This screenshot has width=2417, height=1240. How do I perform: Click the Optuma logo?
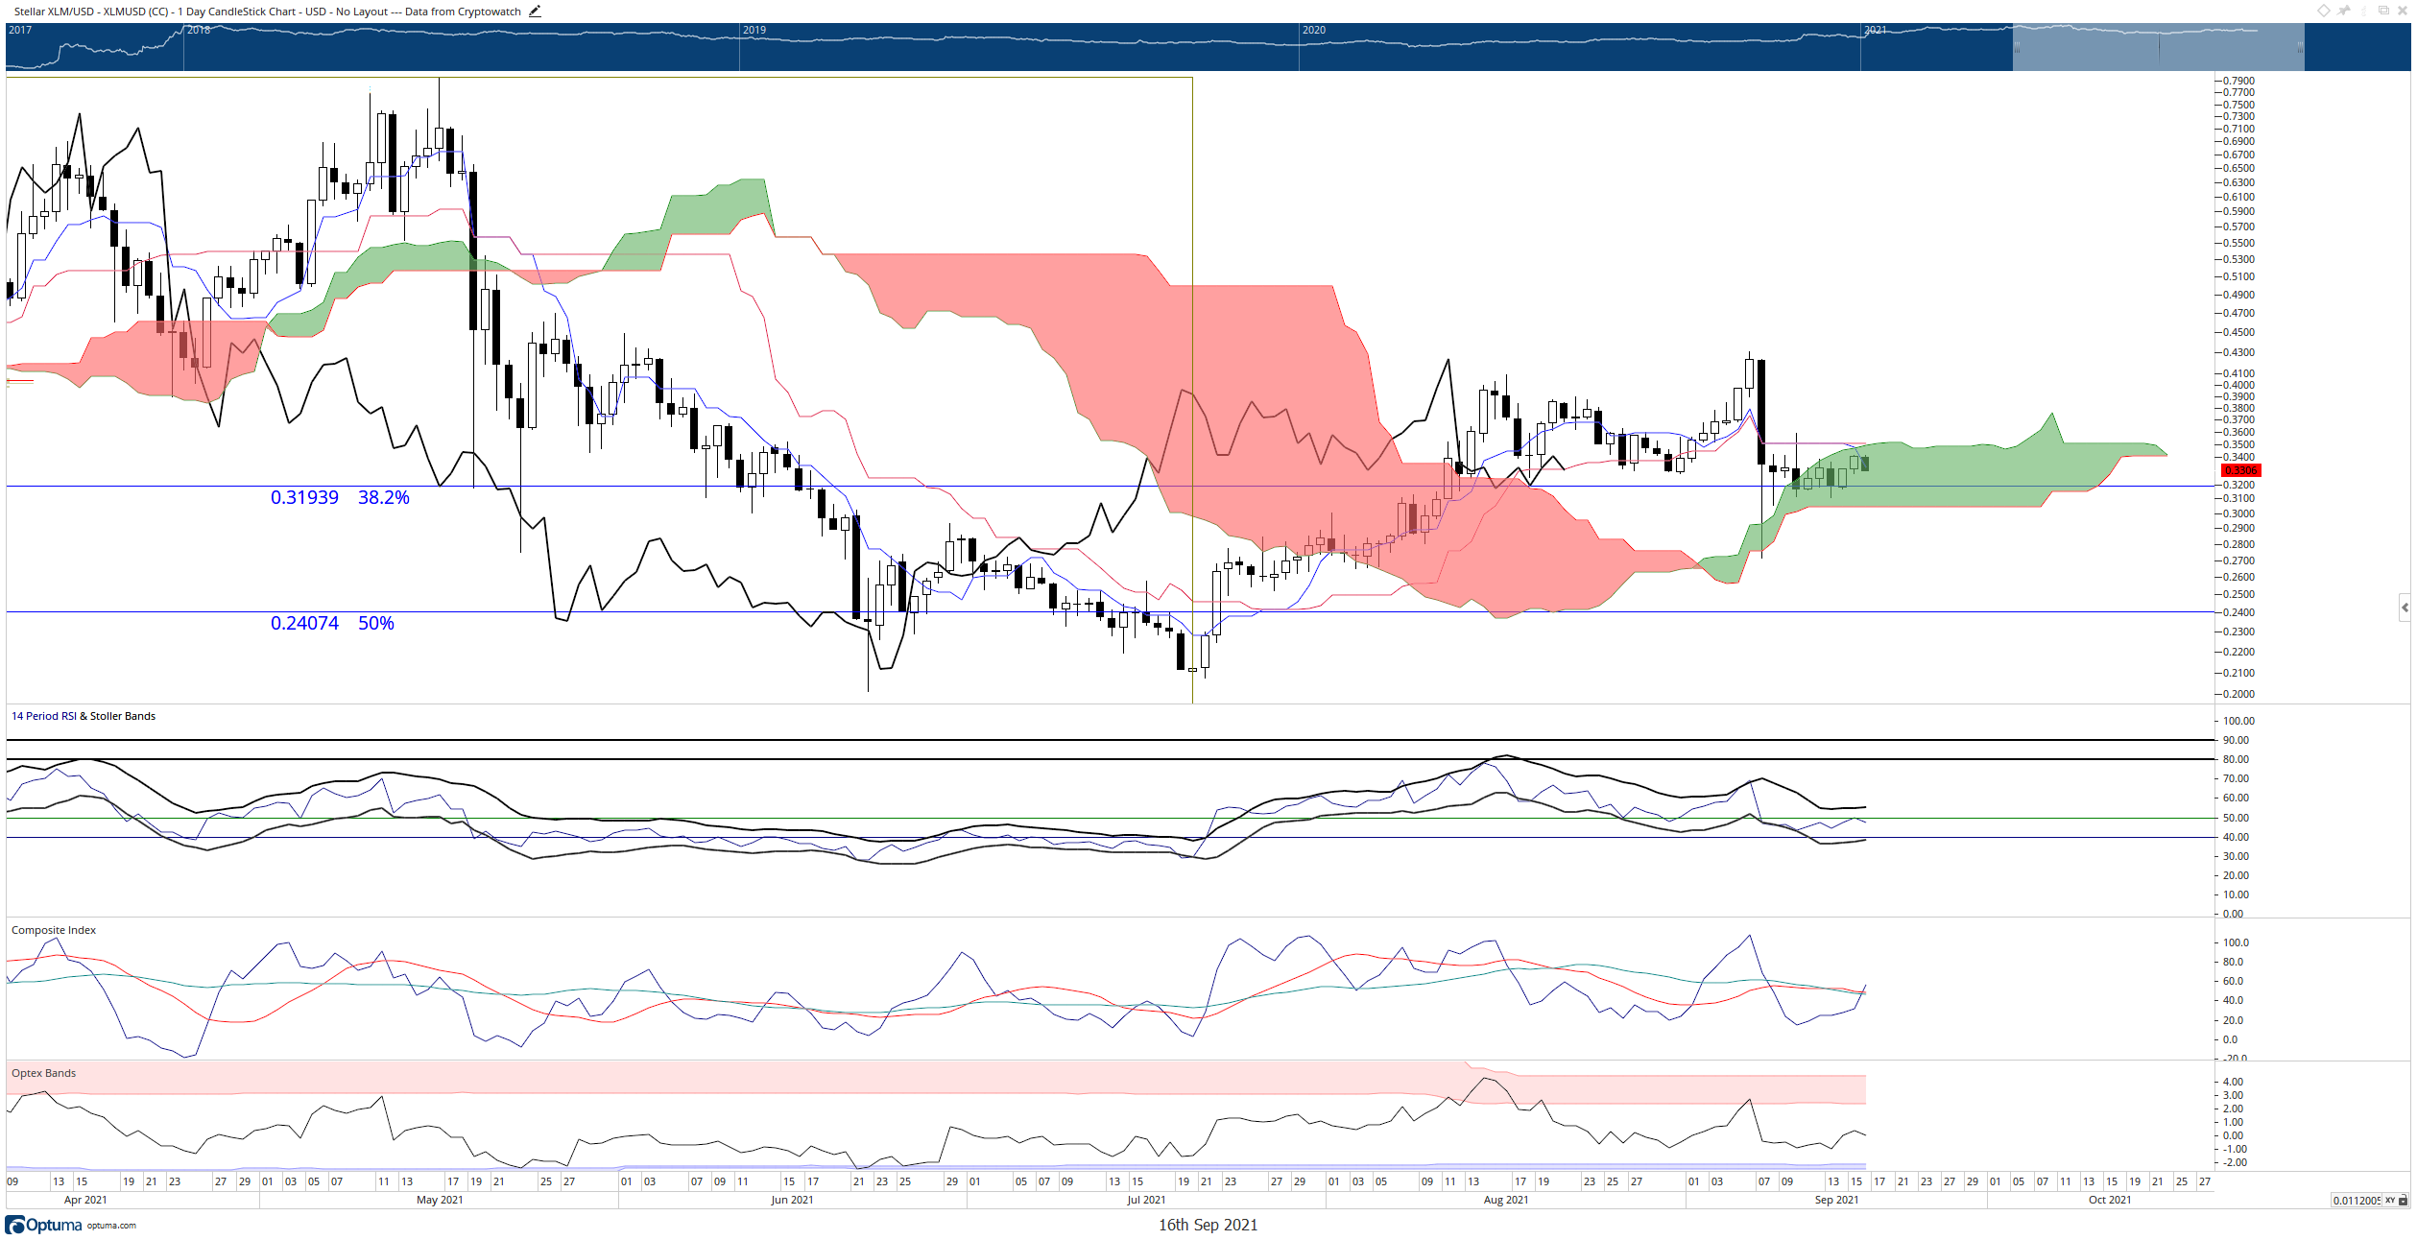43,1225
